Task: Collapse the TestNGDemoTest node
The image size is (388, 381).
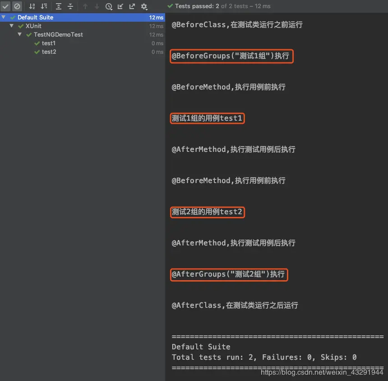Action: (x=20, y=34)
